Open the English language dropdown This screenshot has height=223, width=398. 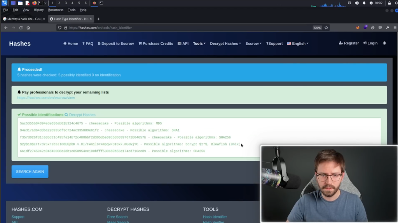pos(298,44)
